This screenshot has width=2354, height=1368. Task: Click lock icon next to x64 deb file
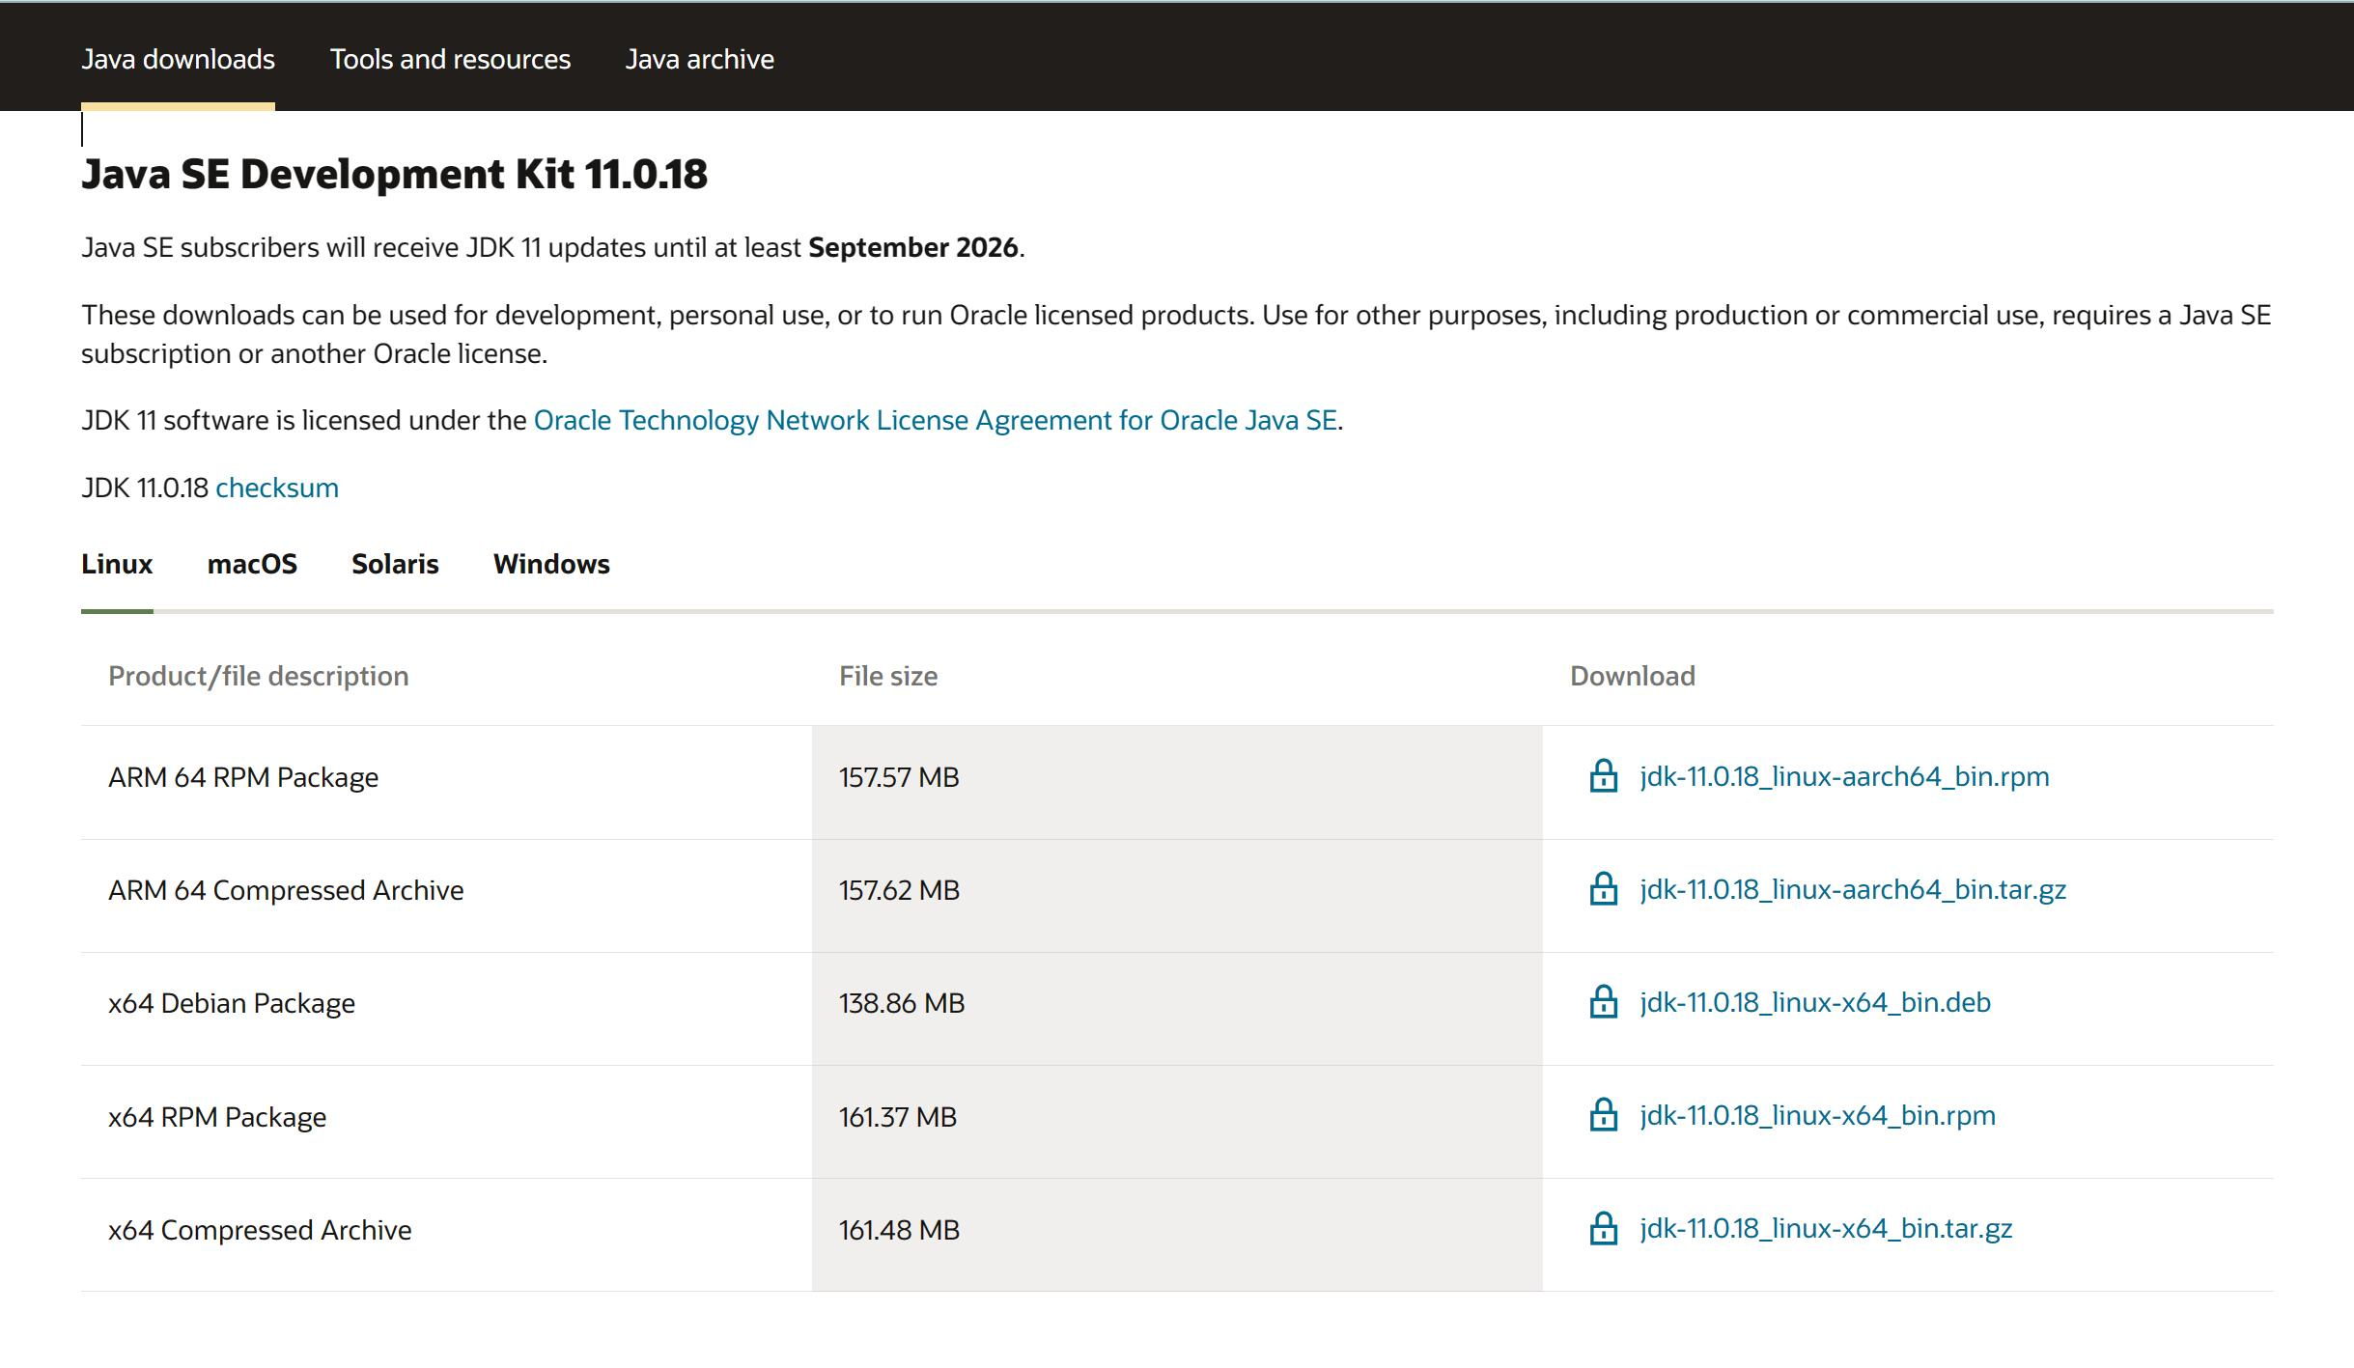(1603, 1001)
